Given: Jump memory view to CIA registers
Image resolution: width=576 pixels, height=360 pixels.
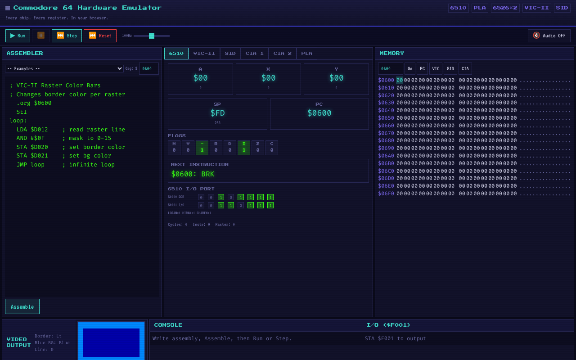Looking at the screenshot, I should pyautogui.click(x=465, y=68).
